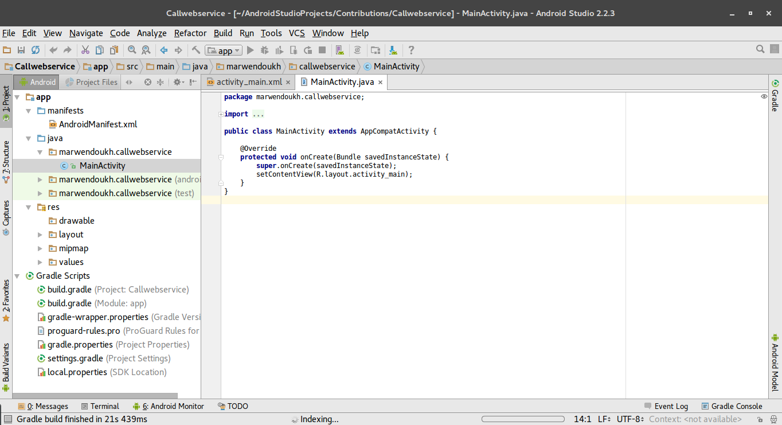Screen dimensions: 782x425
Task: Close the MainActivity.java tab
Action: (x=380, y=83)
